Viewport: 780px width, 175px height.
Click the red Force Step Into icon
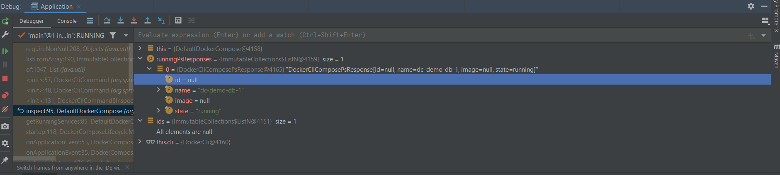134,20
